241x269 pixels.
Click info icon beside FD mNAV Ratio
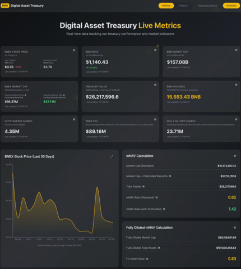[147, 259]
